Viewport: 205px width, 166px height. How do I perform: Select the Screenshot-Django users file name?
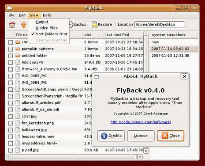[x=52, y=89]
